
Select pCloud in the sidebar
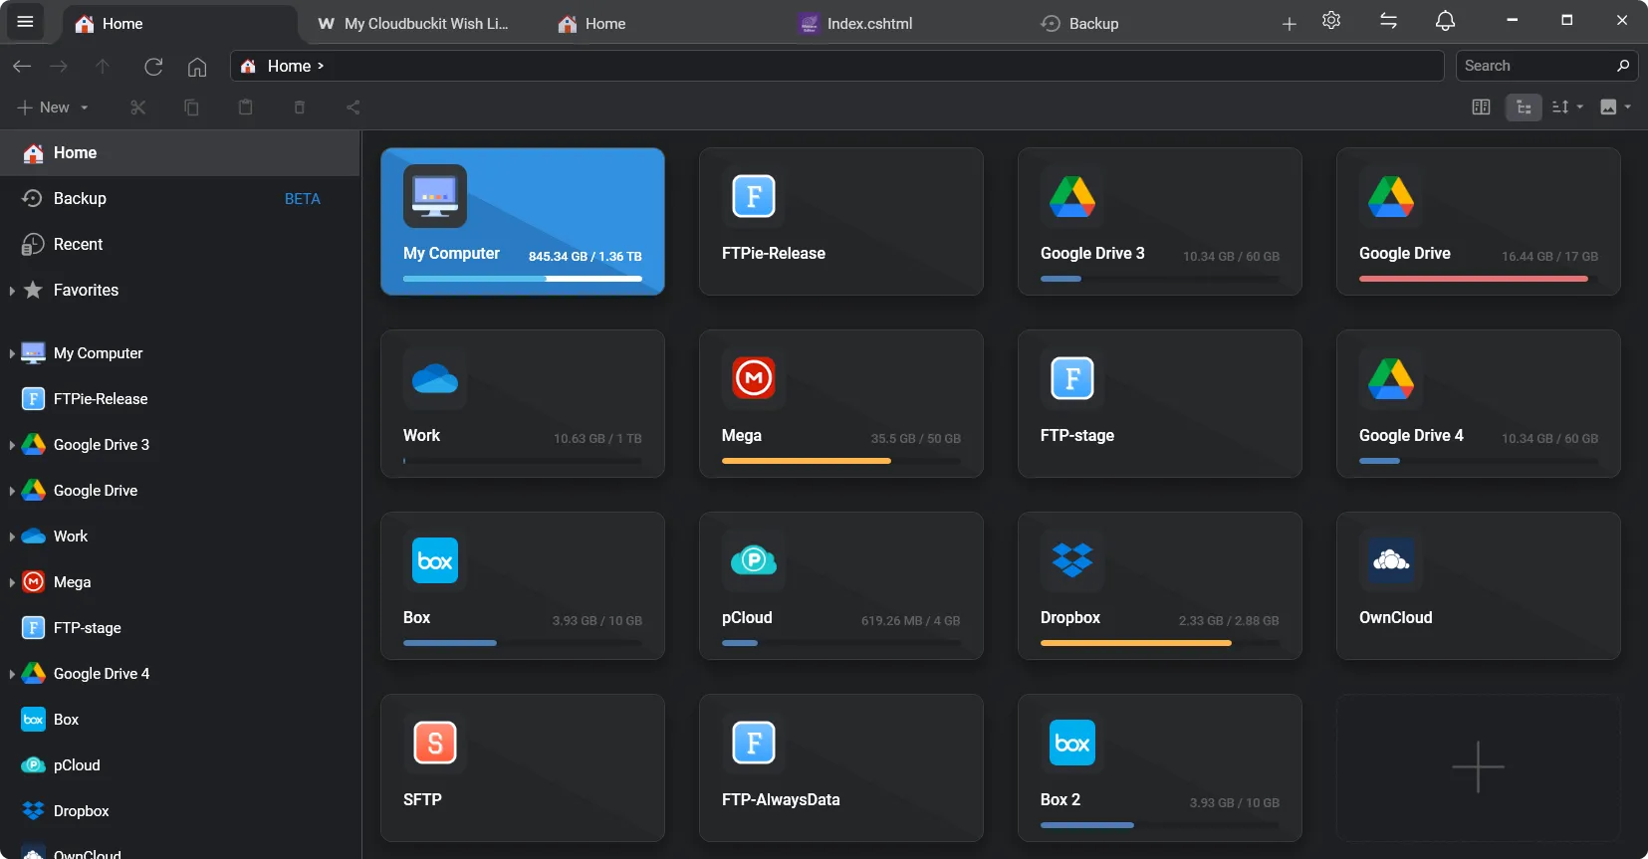[x=179, y=765]
